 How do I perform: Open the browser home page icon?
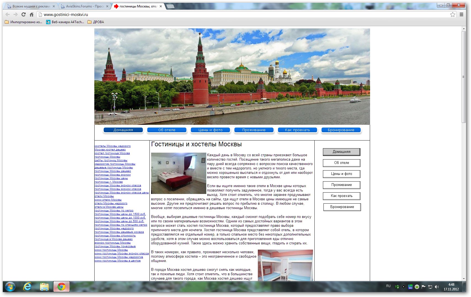31,15
